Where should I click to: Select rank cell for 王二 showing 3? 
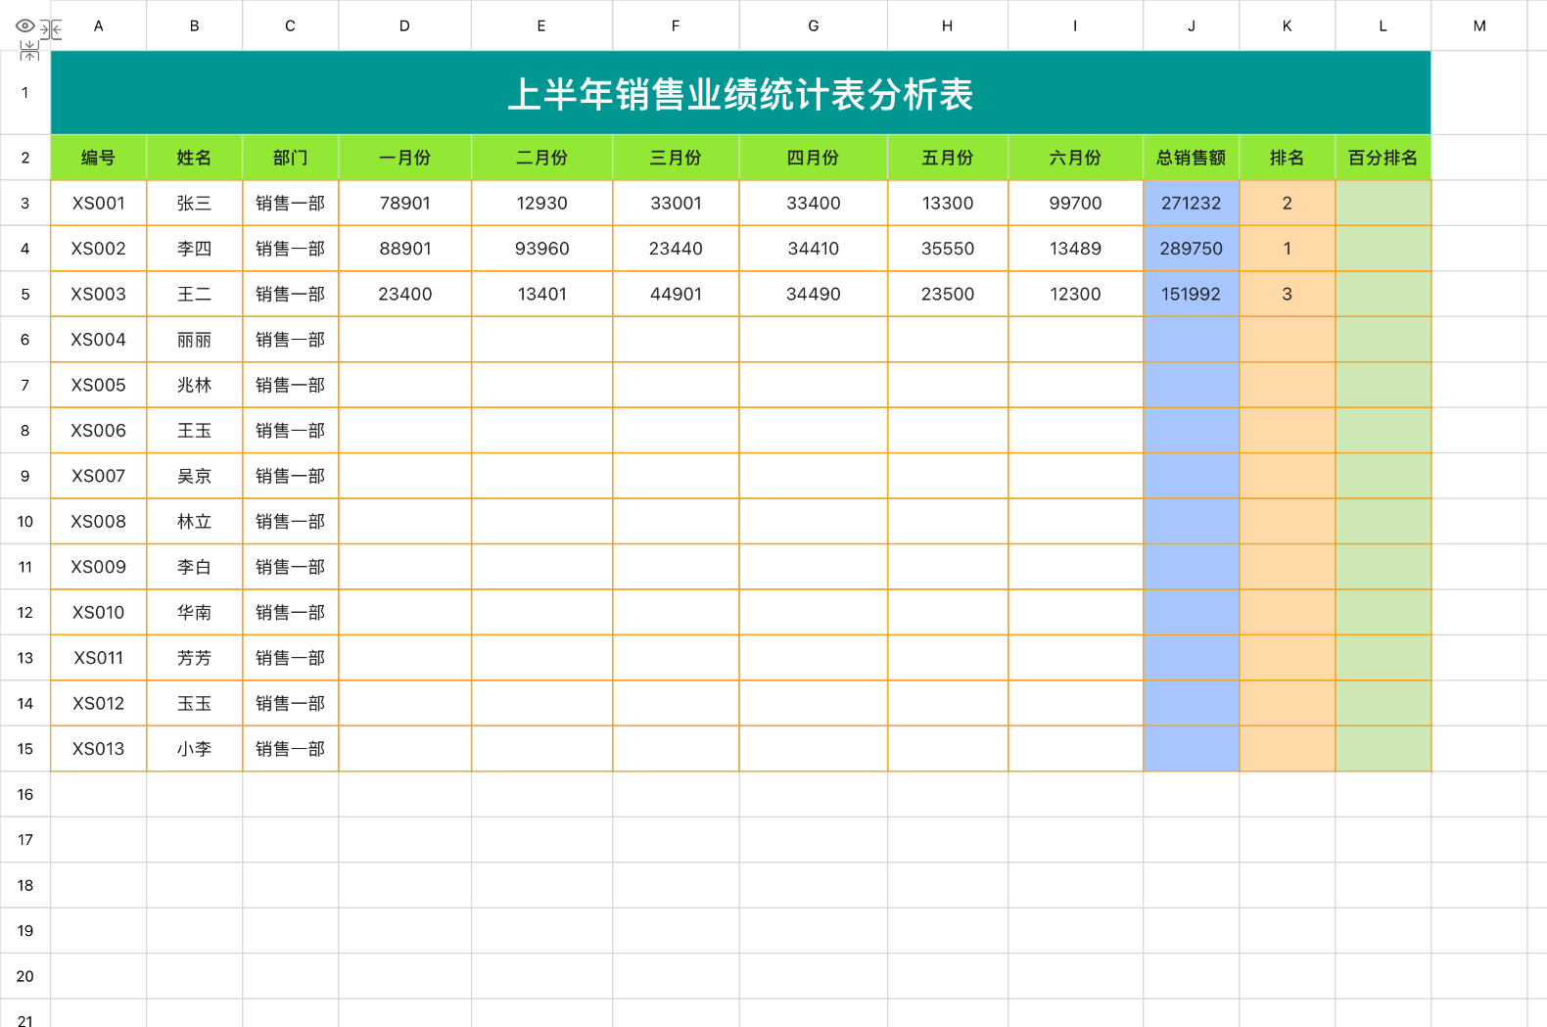[x=1287, y=294]
